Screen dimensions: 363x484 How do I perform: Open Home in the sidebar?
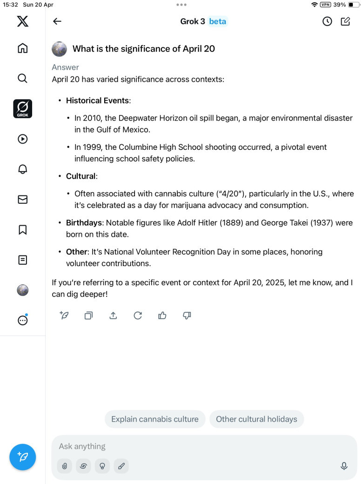(x=22, y=48)
